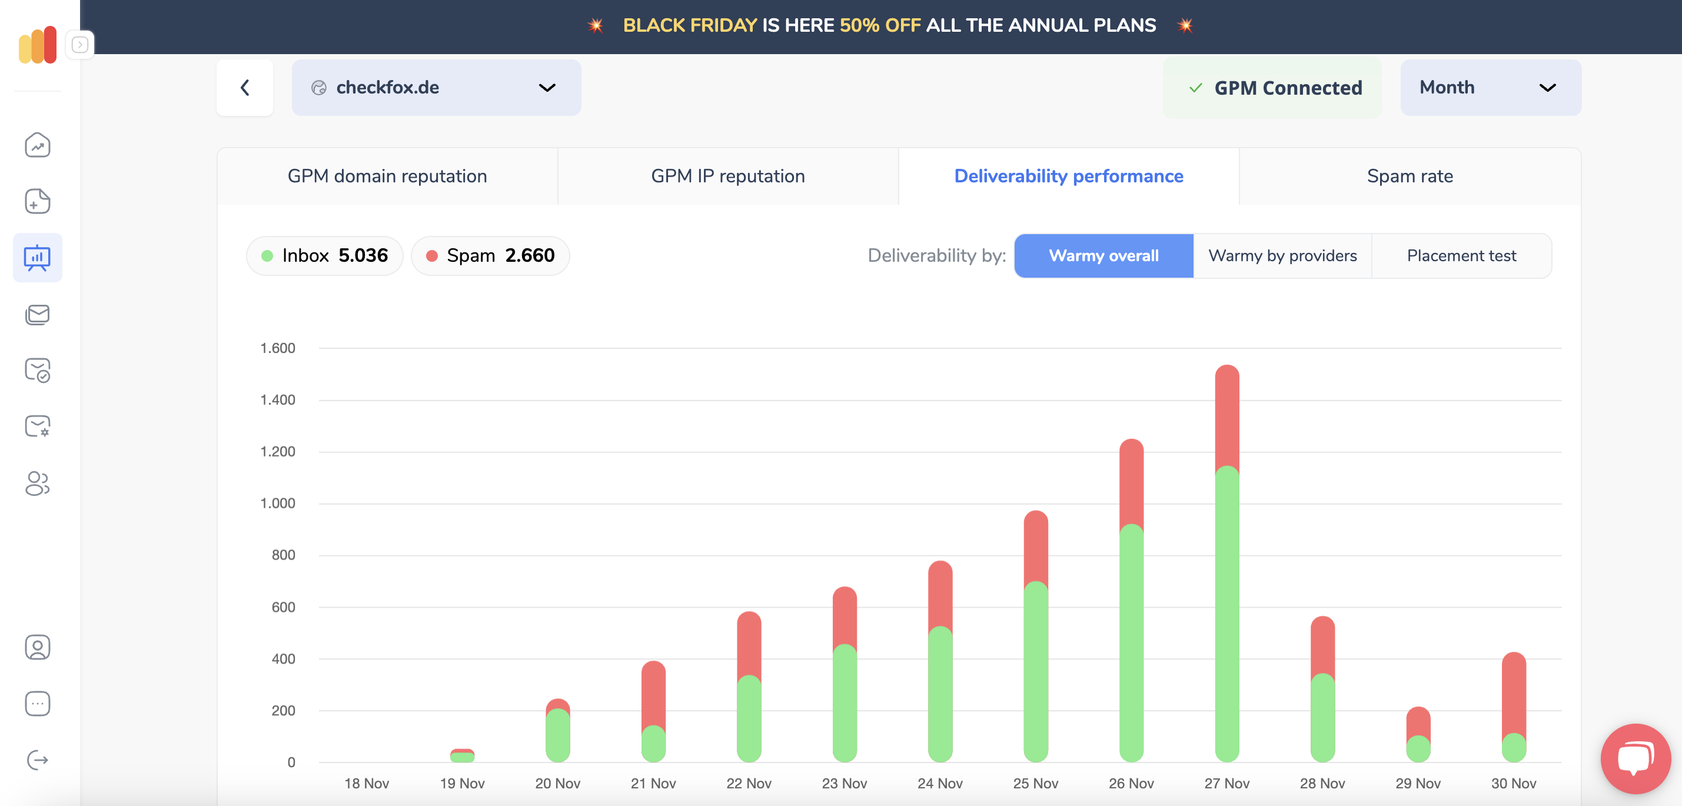Image resolution: width=1682 pixels, height=806 pixels.
Task: Click the back arrow button
Action: coord(245,88)
